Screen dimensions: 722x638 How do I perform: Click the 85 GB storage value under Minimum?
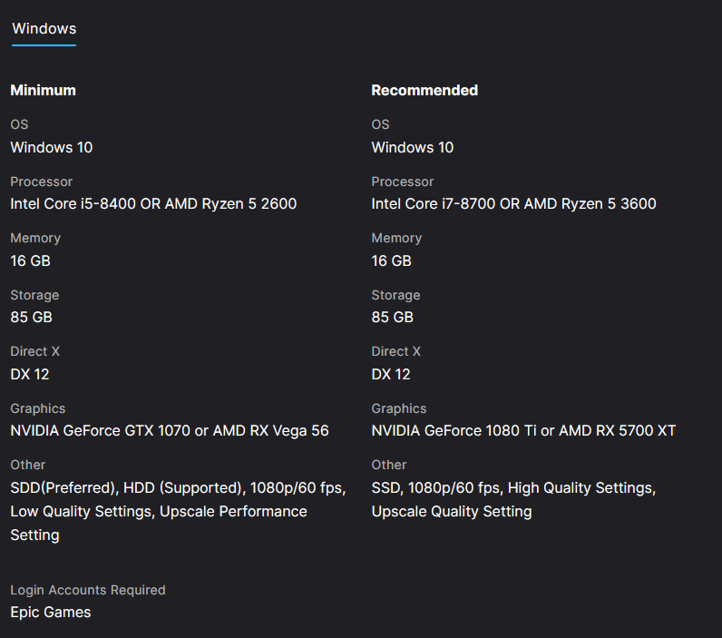(x=31, y=318)
